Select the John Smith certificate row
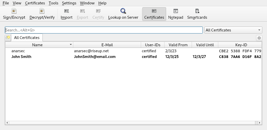This screenshot has height=130, width=267. [x=133, y=57]
